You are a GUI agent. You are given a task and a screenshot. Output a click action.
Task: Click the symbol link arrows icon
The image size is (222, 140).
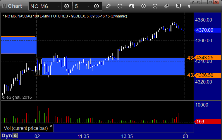(167, 6)
